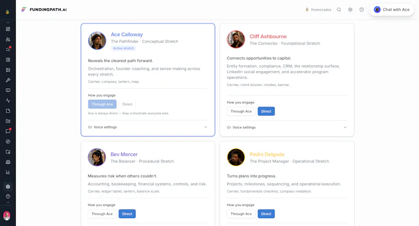The width and height of the screenshot is (419, 226).
Task: Open the chat messages icon with red badge
Action: click(x=8, y=131)
